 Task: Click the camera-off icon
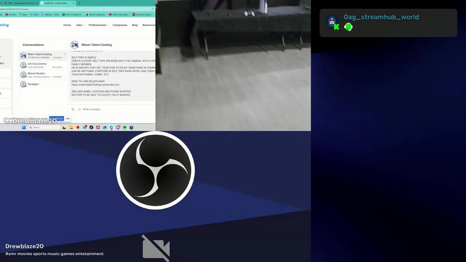coord(156,248)
